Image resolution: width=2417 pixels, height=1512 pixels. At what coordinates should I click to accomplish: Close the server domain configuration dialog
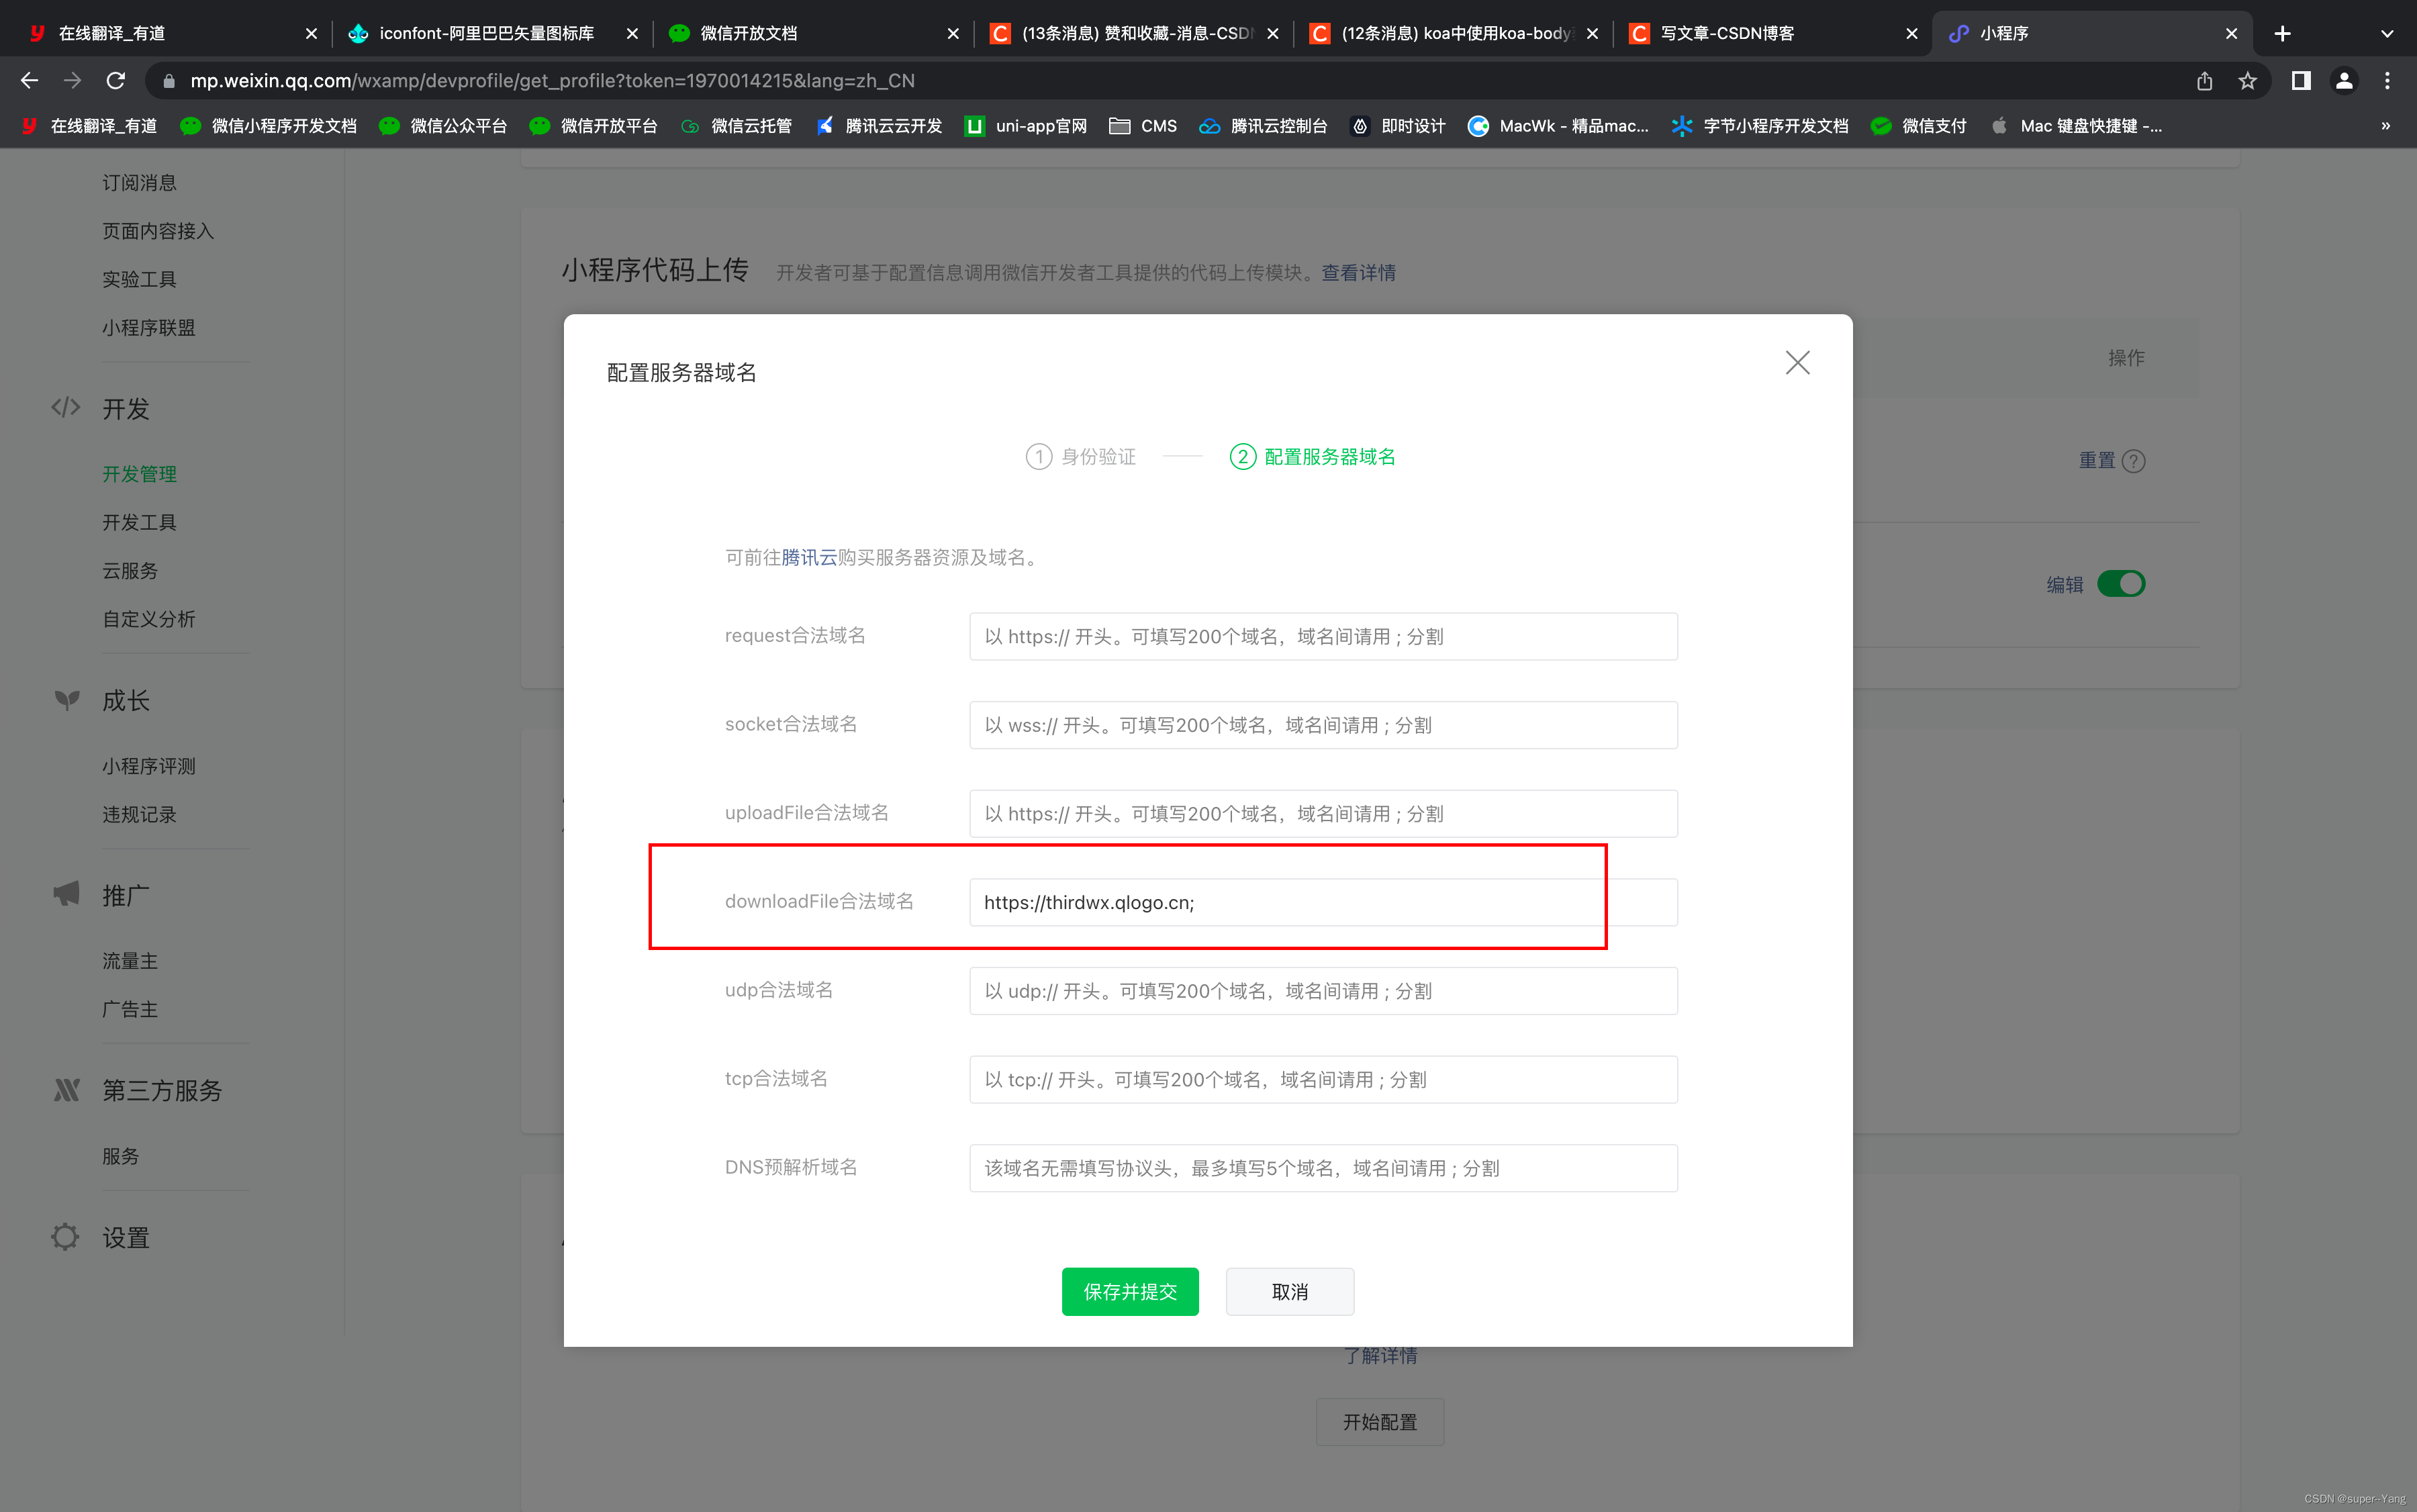tap(1797, 362)
